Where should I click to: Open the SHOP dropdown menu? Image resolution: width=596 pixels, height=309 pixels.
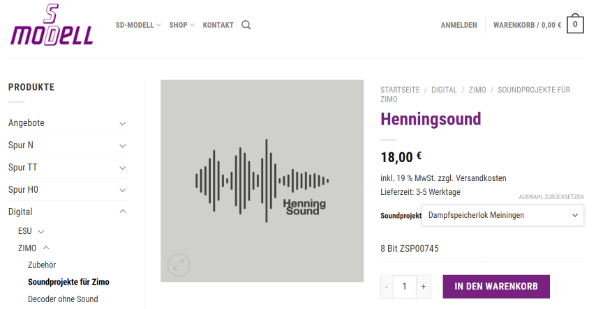point(181,25)
